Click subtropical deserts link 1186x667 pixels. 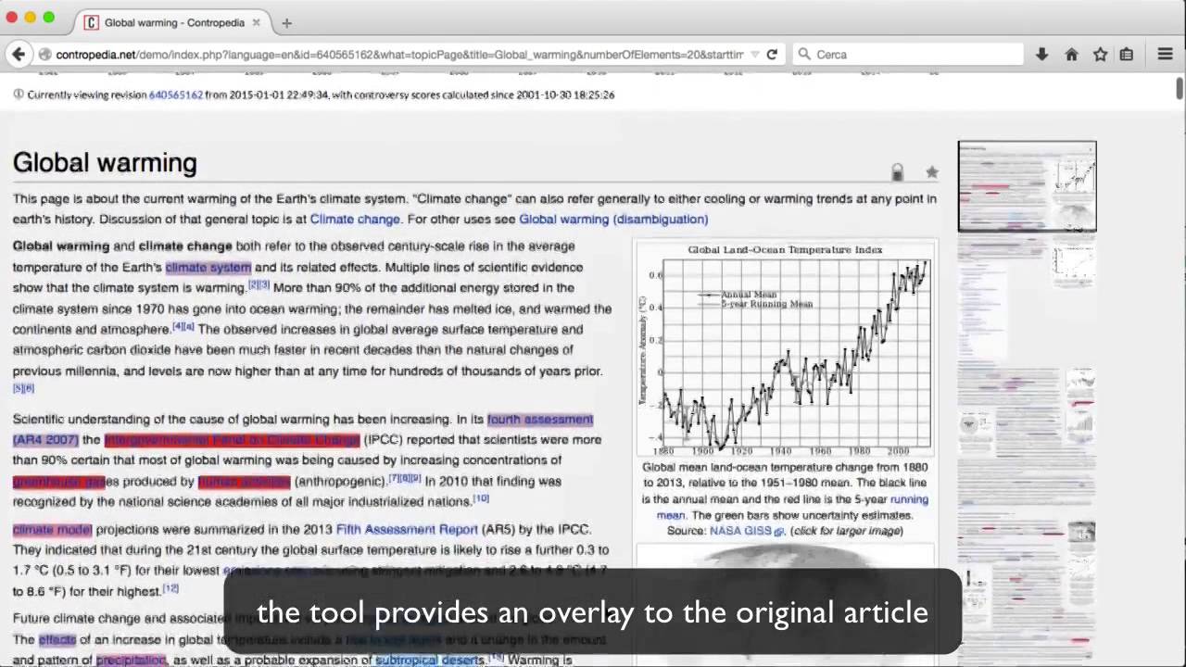tap(430, 661)
